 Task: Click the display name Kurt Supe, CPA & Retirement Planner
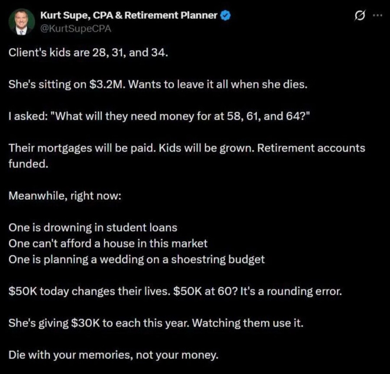129,16
